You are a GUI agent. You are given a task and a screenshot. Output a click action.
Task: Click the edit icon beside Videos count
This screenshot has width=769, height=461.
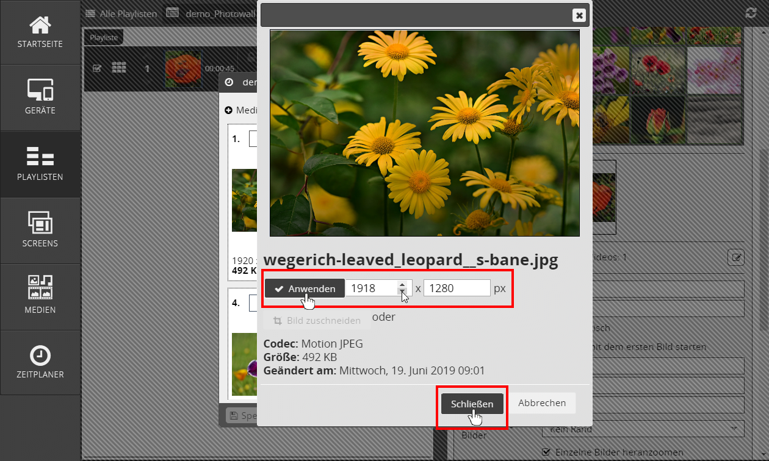[736, 257]
